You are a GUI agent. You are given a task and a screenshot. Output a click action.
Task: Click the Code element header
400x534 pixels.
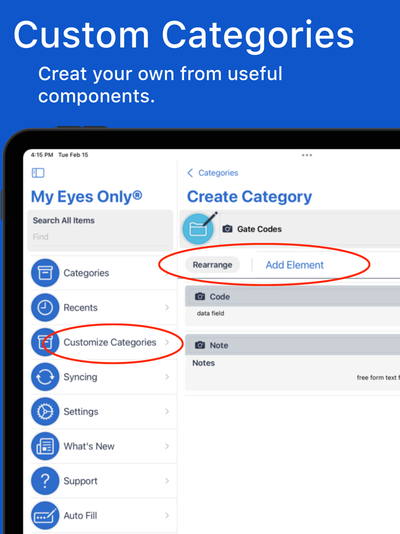click(293, 296)
